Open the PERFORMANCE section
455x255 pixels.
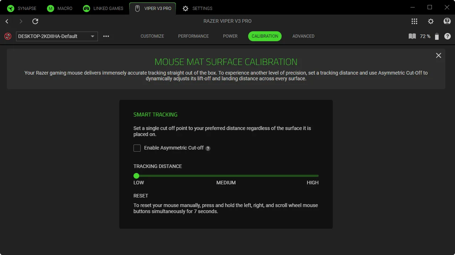click(194, 36)
